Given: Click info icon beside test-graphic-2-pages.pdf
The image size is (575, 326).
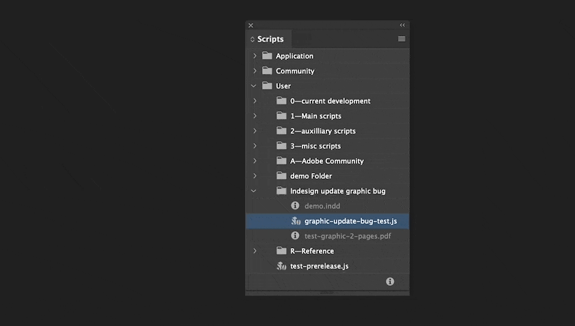Looking at the screenshot, I should click(x=295, y=235).
